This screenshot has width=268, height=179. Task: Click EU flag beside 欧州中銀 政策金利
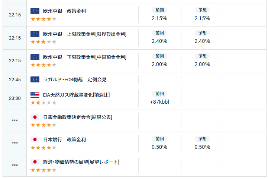[x=35, y=11]
